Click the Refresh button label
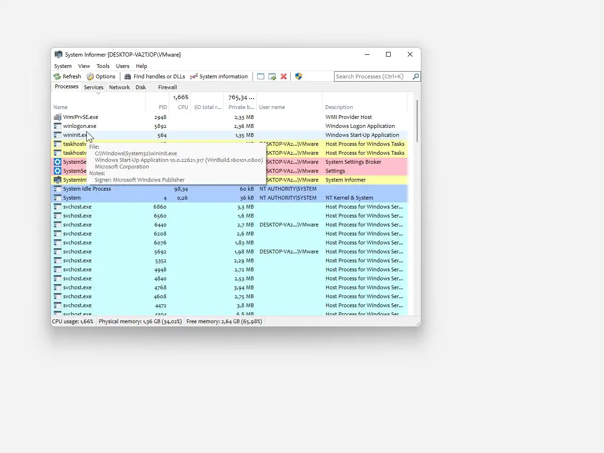Viewport: 604px width, 453px height. click(x=72, y=76)
